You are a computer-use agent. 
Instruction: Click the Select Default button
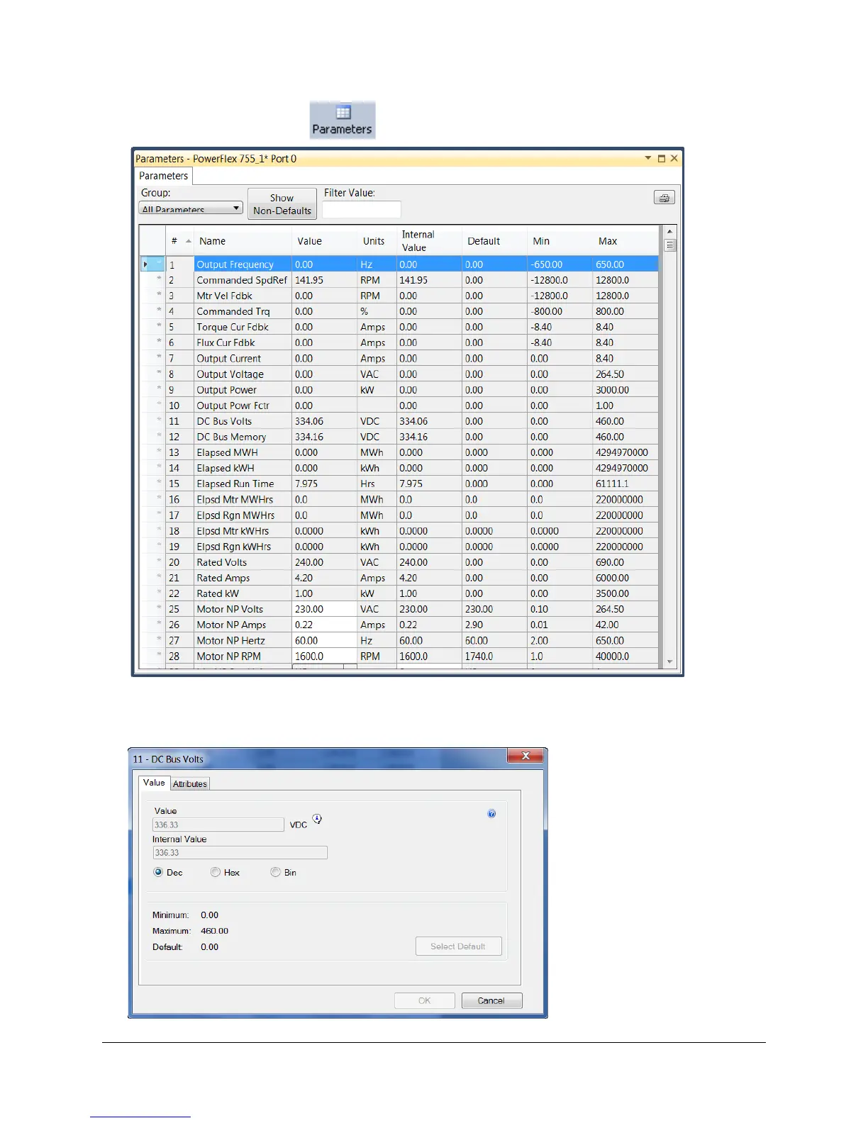pos(458,946)
